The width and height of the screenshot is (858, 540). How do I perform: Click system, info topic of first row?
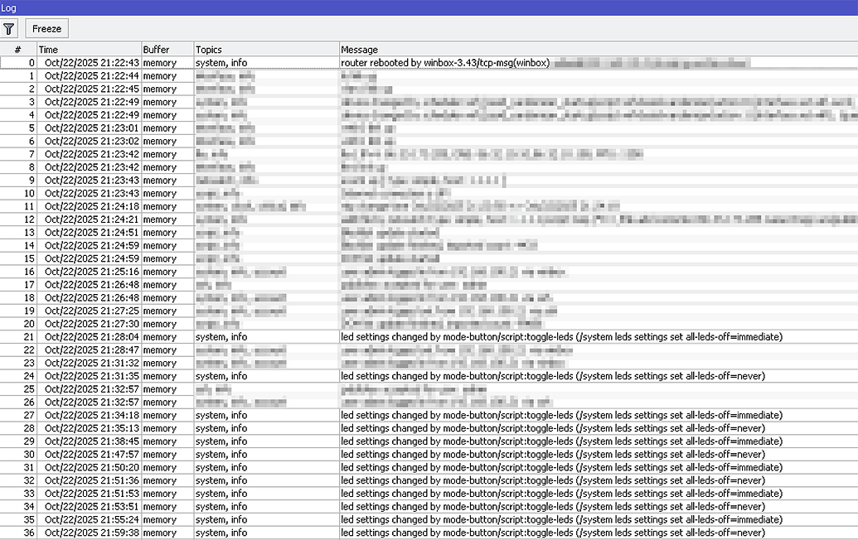click(218, 62)
